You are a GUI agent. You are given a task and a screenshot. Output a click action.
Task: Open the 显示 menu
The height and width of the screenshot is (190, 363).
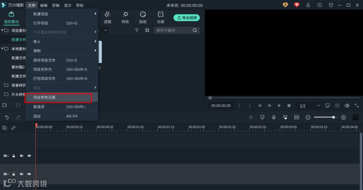[x=68, y=5]
